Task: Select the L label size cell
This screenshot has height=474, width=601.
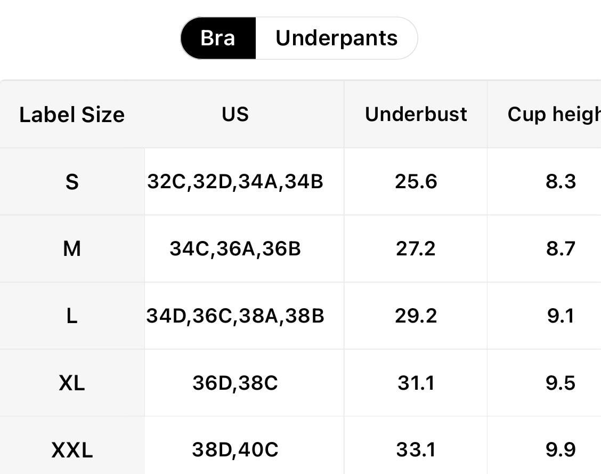Action: coord(72,316)
